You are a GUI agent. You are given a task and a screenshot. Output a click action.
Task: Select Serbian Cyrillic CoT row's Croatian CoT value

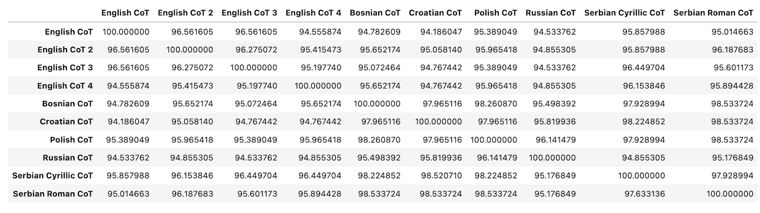[441, 176]
